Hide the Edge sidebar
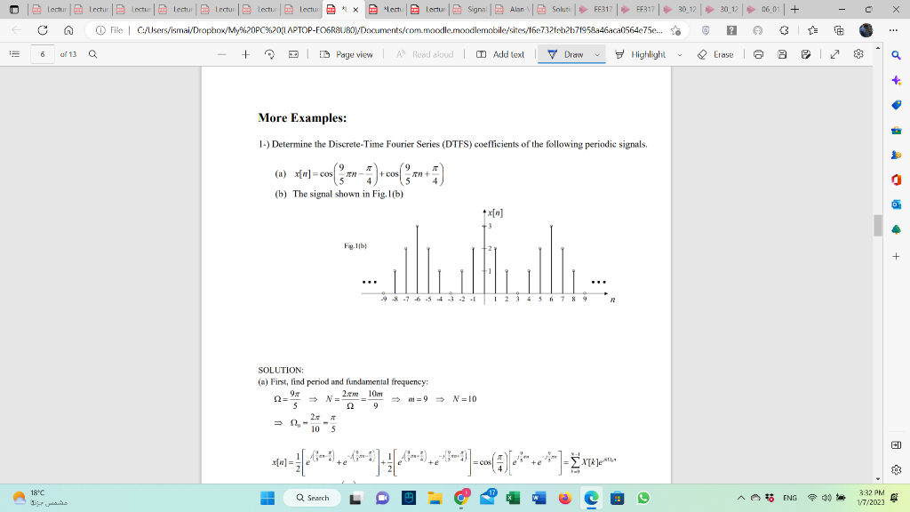This screenshot has height=512, width=910. 896,445
